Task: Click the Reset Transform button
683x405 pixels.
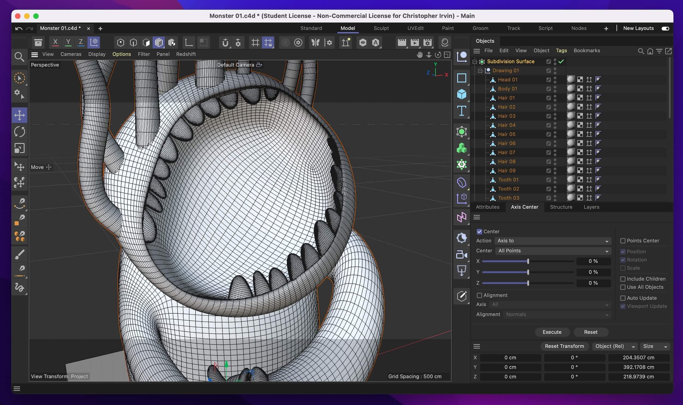Action: pos(564,346)
